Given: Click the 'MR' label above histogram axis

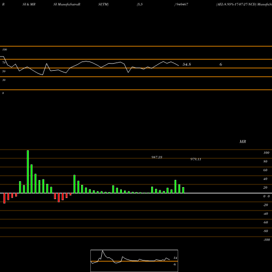Looking at the screenshot, I should [x=243, y=141].
